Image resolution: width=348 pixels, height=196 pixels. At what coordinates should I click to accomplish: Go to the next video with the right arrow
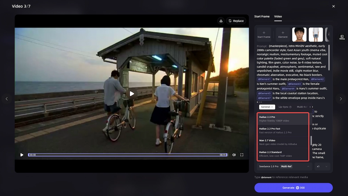tap(341, 99)
